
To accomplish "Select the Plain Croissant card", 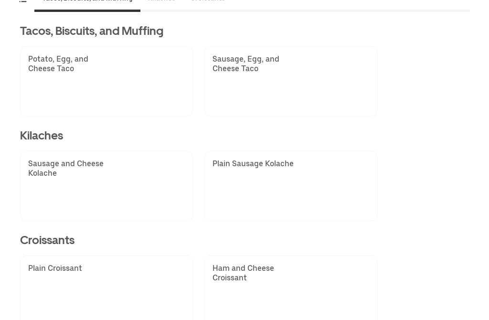I will (106, 289).
